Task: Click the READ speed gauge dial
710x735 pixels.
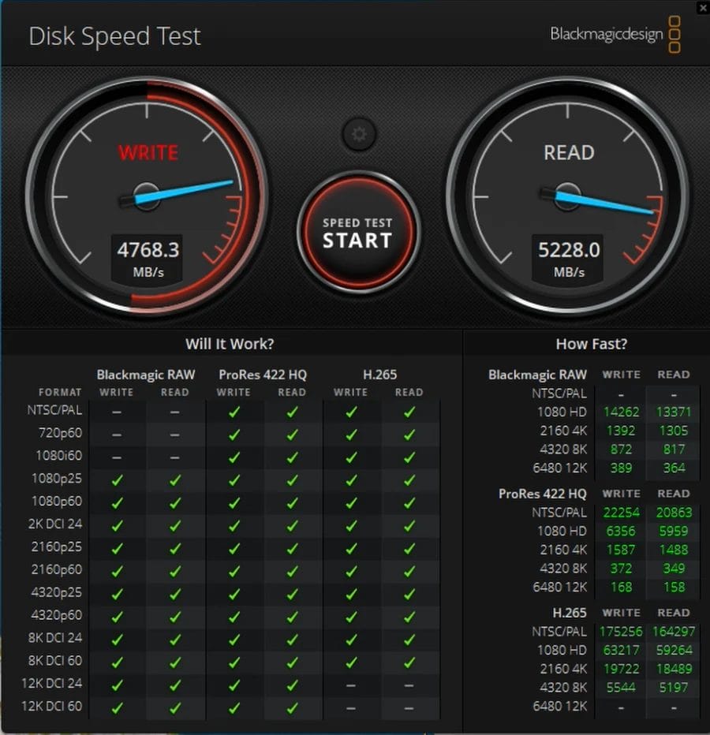Action: click(x=569, y=197)
